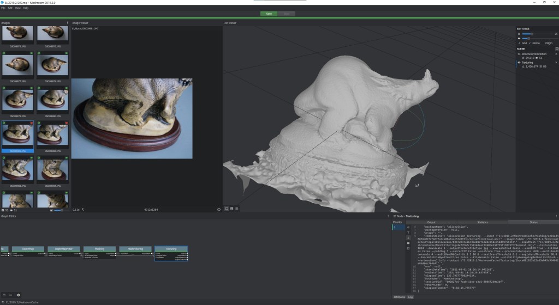Select the DSC09982.JPG thumbnail
559x305 pixels.
(x=53, y=135)
